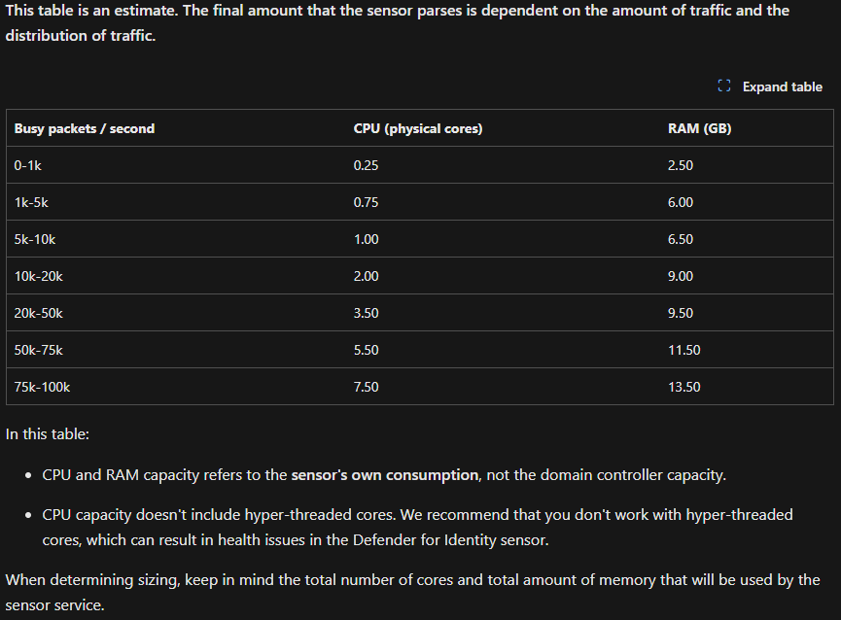The height and width of the screenshot is (620, 841).
Task: Select the 0-1k packets row
Action: click(28, 165)
